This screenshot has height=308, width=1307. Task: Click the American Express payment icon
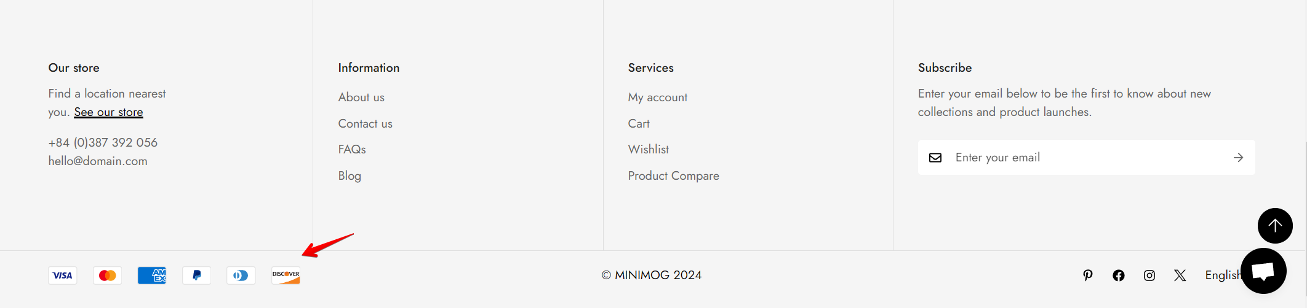152,275
